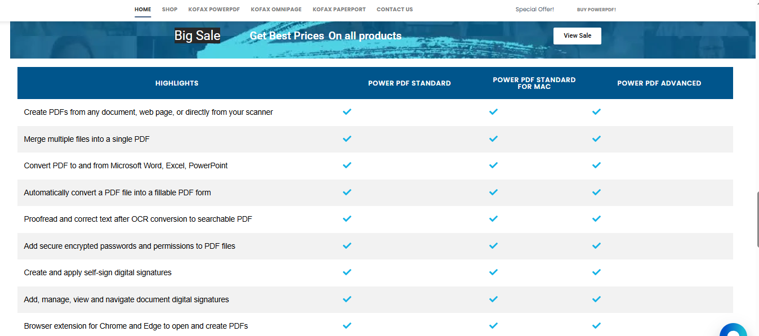Click Standard checkmark in self-sign signatures row
This screenshot has height=336, width=759.
(347, 272)
